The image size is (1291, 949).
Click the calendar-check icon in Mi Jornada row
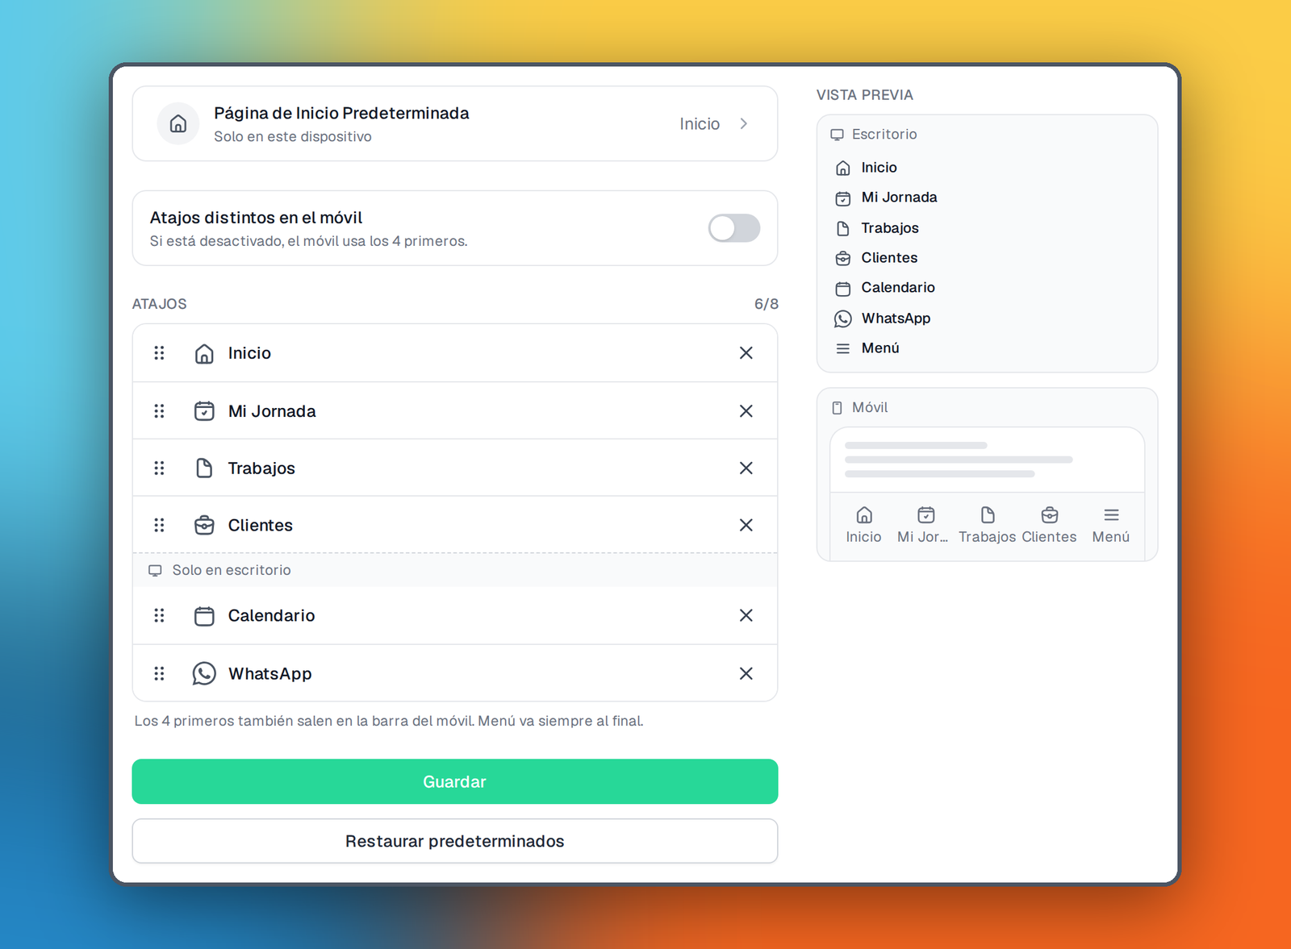[x=204, y=411]
